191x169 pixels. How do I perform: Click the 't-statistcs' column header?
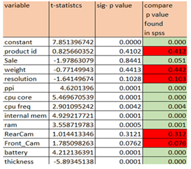click(x=72, y=19)
